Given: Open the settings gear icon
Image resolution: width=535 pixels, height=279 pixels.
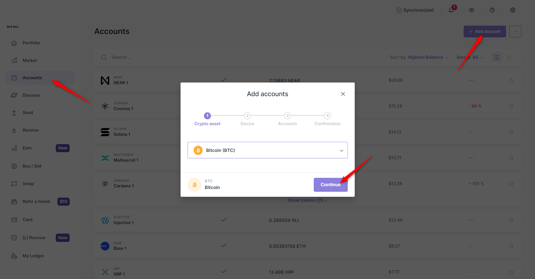Looking at the screenshot, I should tap(513, 10).
